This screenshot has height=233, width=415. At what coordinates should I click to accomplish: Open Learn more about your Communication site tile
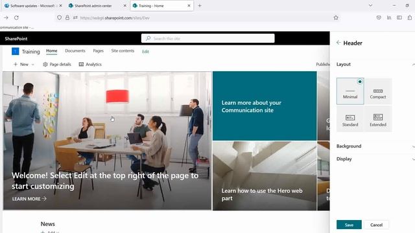(265, 105)
